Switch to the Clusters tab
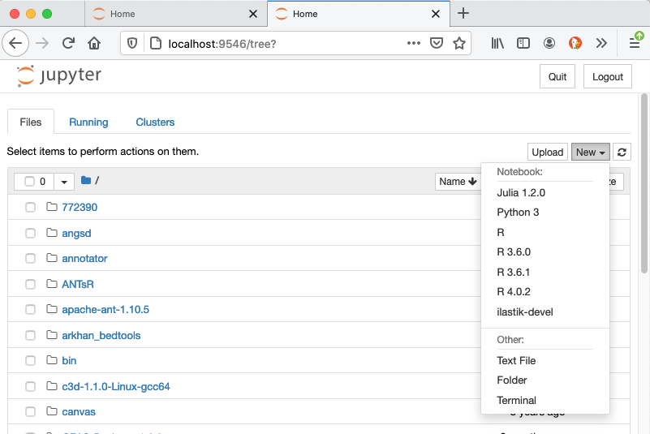The height and width of the screenshot is (434, 650). (155, 122)
